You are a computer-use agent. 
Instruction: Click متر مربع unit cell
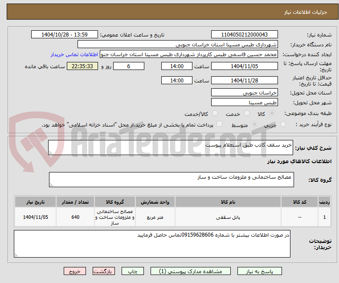(x=155, y=217)
